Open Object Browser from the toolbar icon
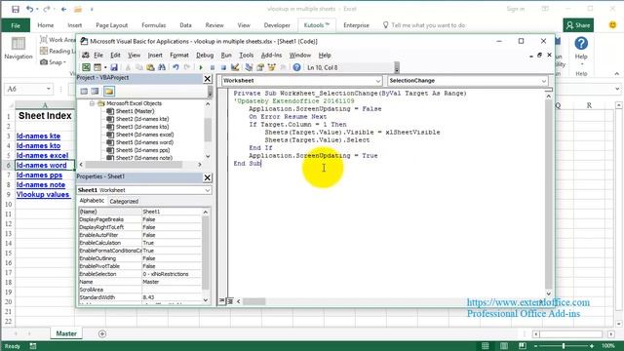The image size is (624, 351). [x=271, y=67]
